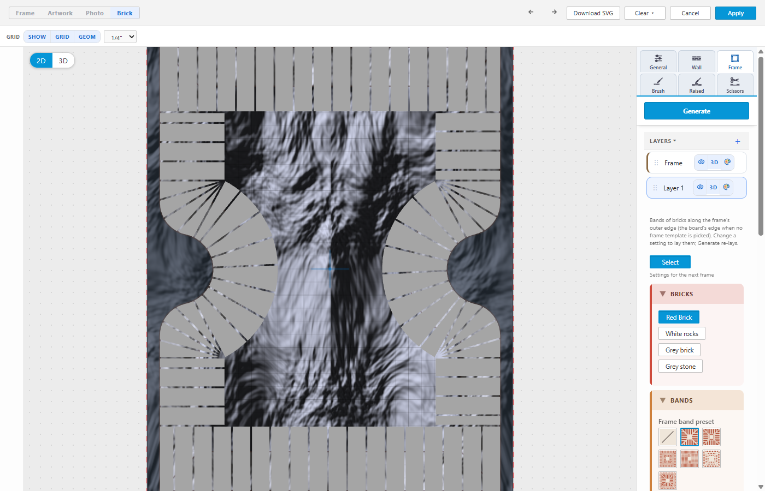
Task: Switch to the Brick tab
Action: point(125,13)
